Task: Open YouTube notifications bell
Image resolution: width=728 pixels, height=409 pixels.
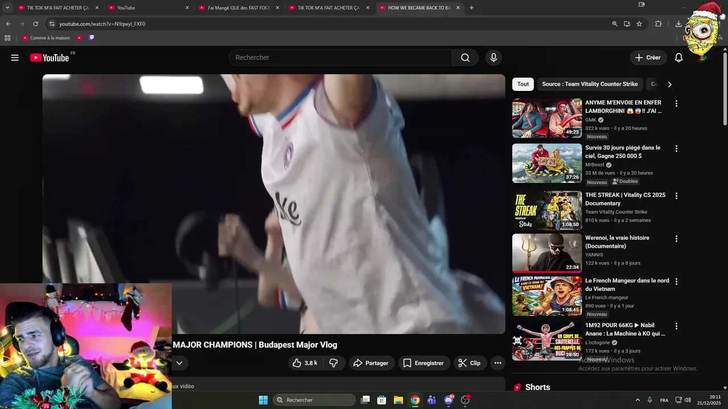Action: [679, 57]
